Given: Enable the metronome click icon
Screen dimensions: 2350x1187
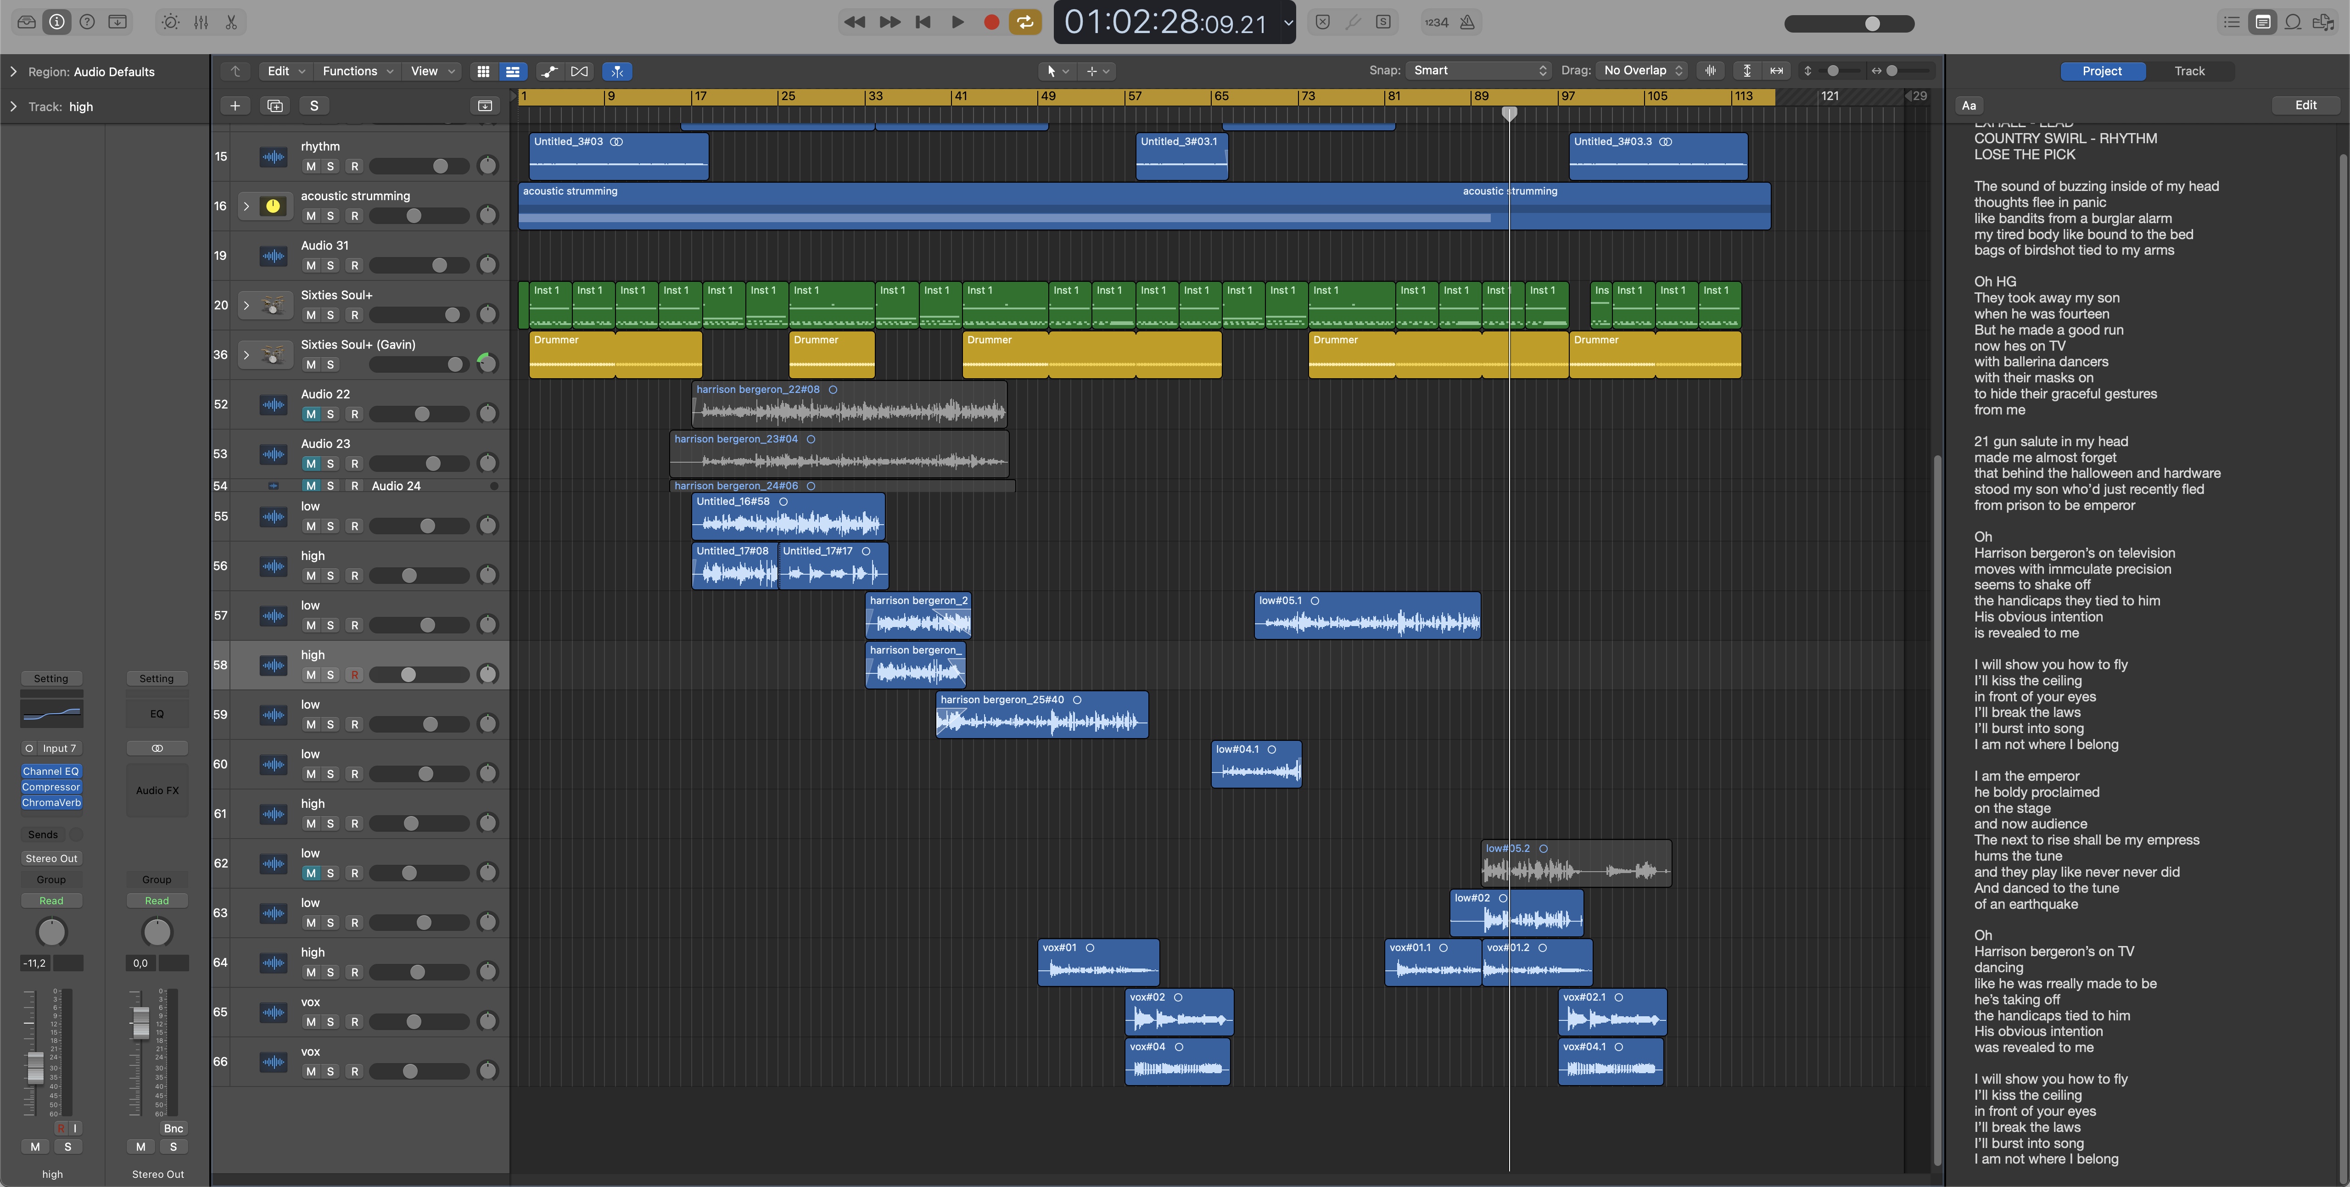Looking at the screenshot, I should pyautogui.click(x=1467, y=23).
